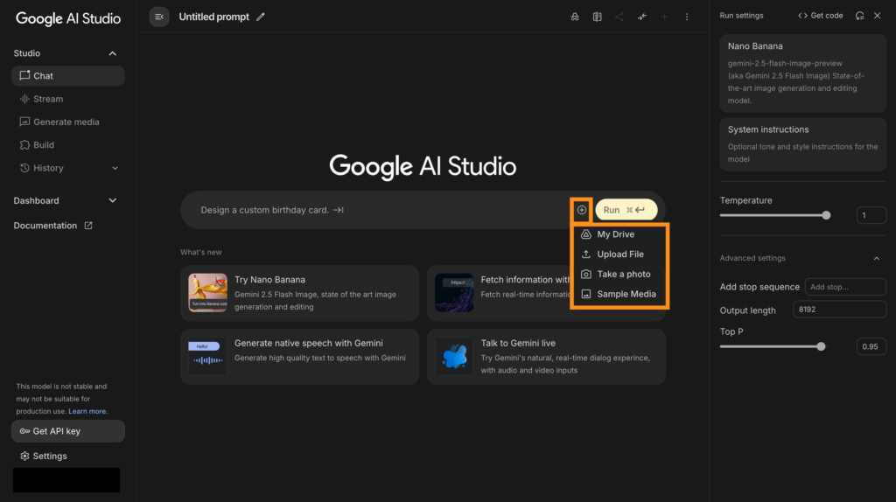Select the Stream item in the sidebar
The height and width of the screenshot is (502, 896).
(x=68, y=99)
